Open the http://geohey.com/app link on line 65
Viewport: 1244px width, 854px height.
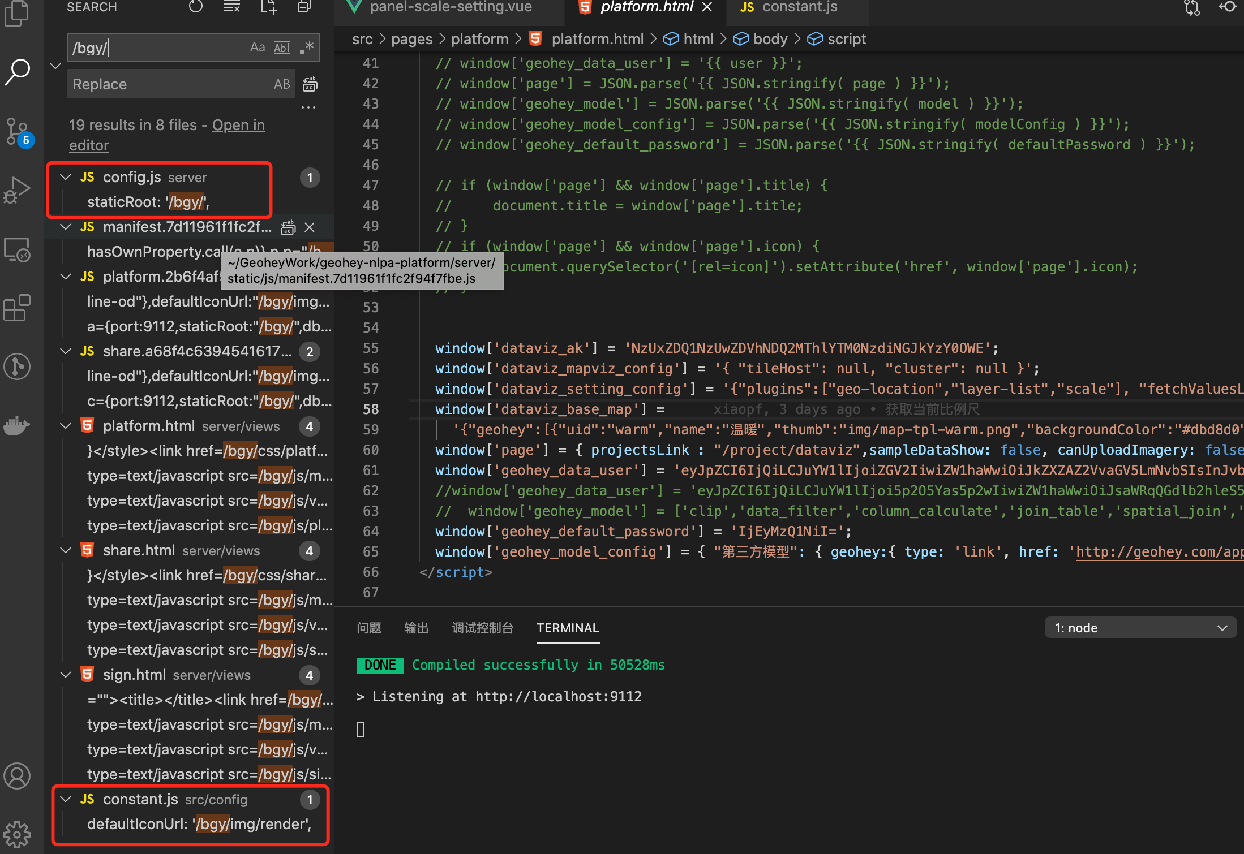click(x=1159, y=552)
